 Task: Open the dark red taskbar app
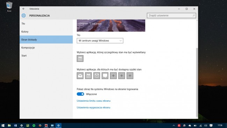tap(46, 126)
